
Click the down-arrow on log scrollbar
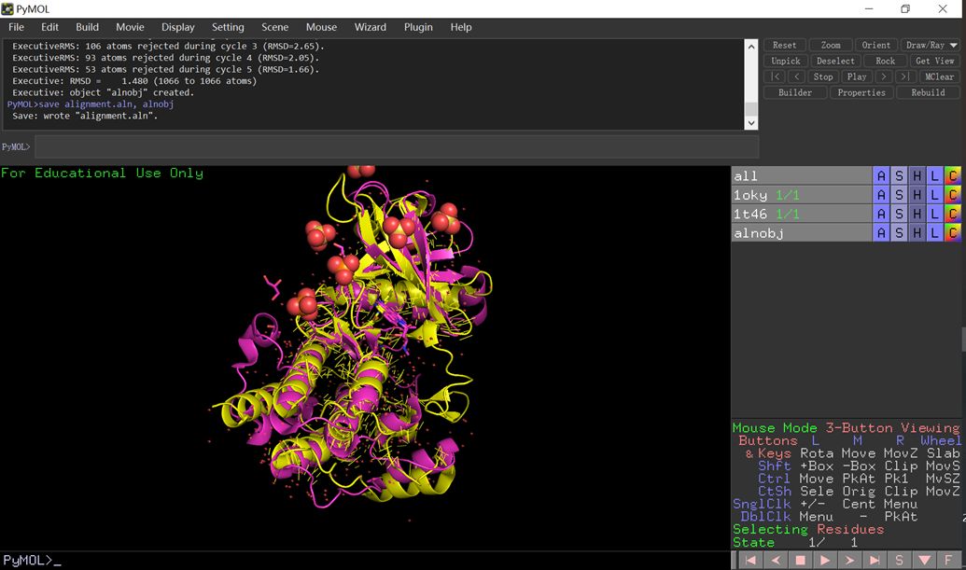click(751, 123)
